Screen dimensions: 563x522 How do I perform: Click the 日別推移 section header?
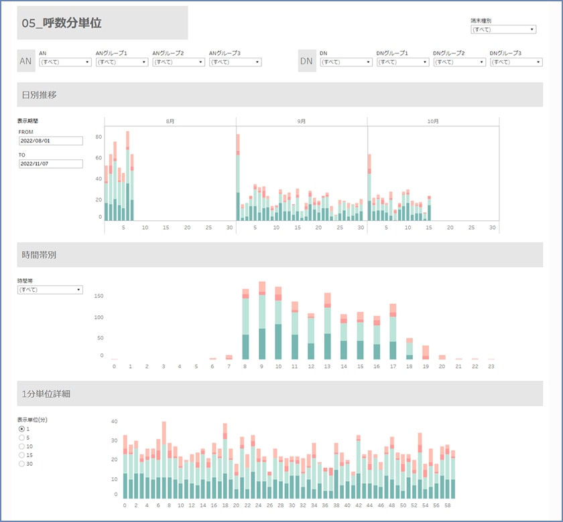(x=280, y=94)
